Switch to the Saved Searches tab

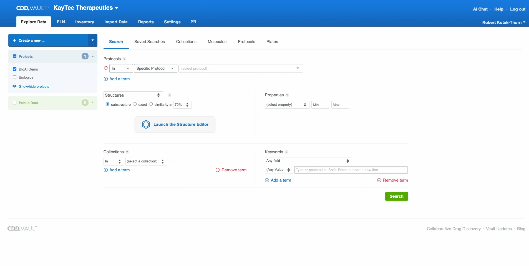click(149, 42)
